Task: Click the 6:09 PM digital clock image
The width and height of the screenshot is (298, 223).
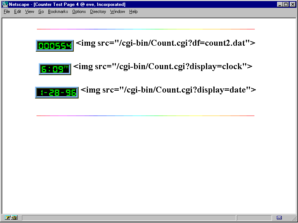Action: click(x=55, y=69)
